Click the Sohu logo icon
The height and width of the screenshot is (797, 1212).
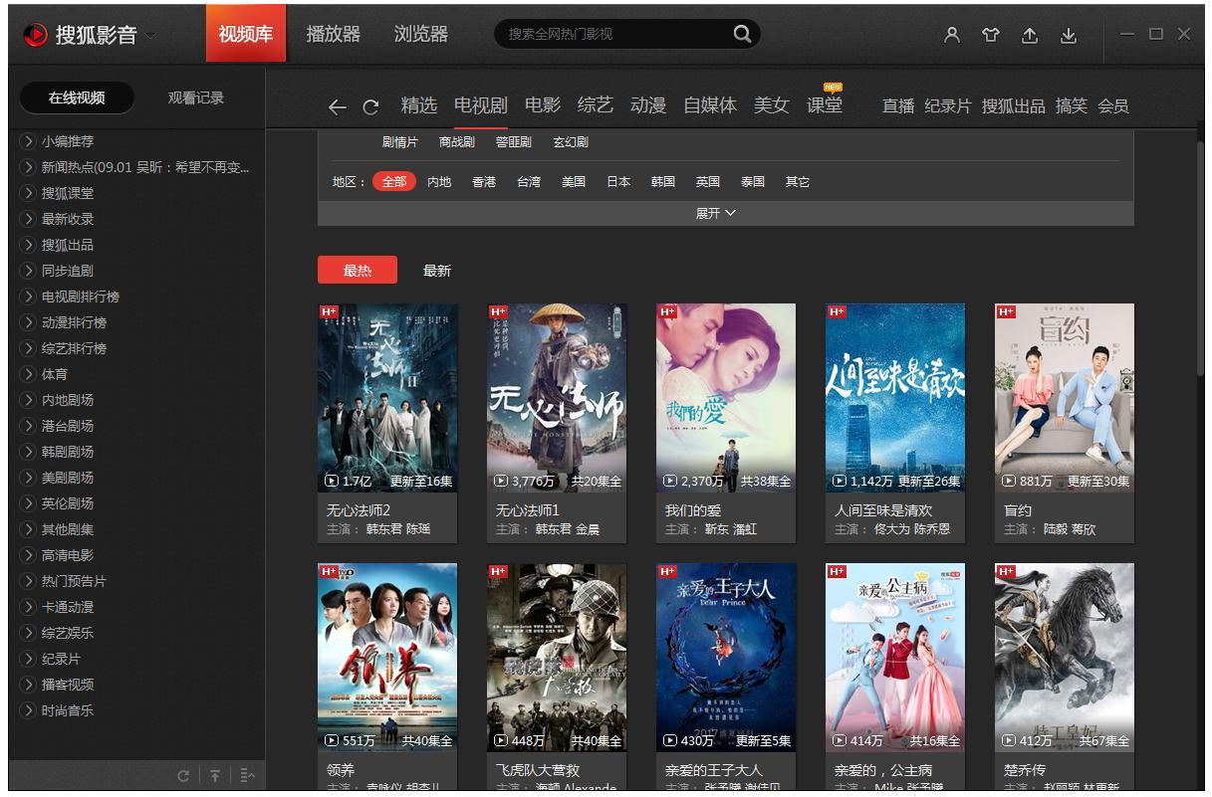point(35,35)
